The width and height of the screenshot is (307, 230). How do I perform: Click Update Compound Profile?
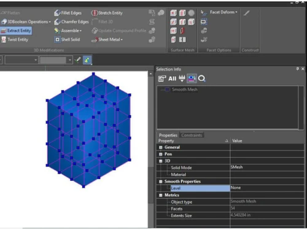pos(119,31)
